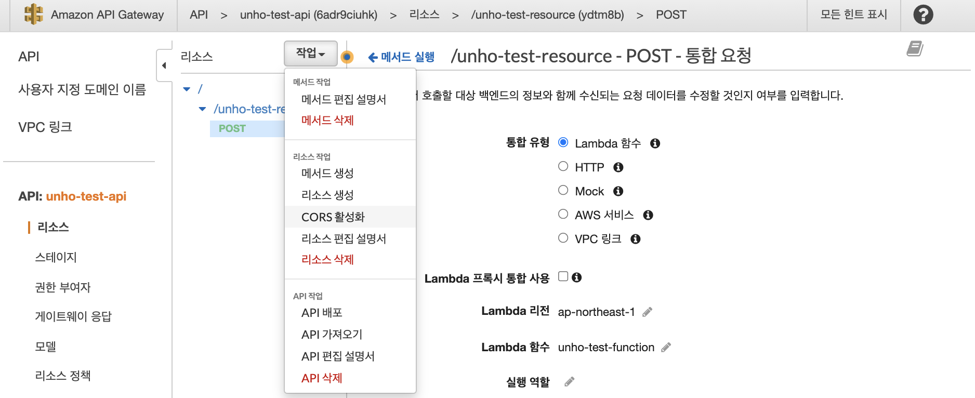
Task: Edit 실행 역할 with the pencil icon
Action: coord(569,382)
